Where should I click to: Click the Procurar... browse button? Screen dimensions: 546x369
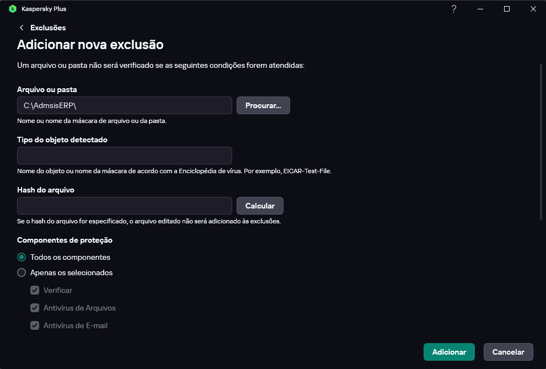click(x=263, y=105)
